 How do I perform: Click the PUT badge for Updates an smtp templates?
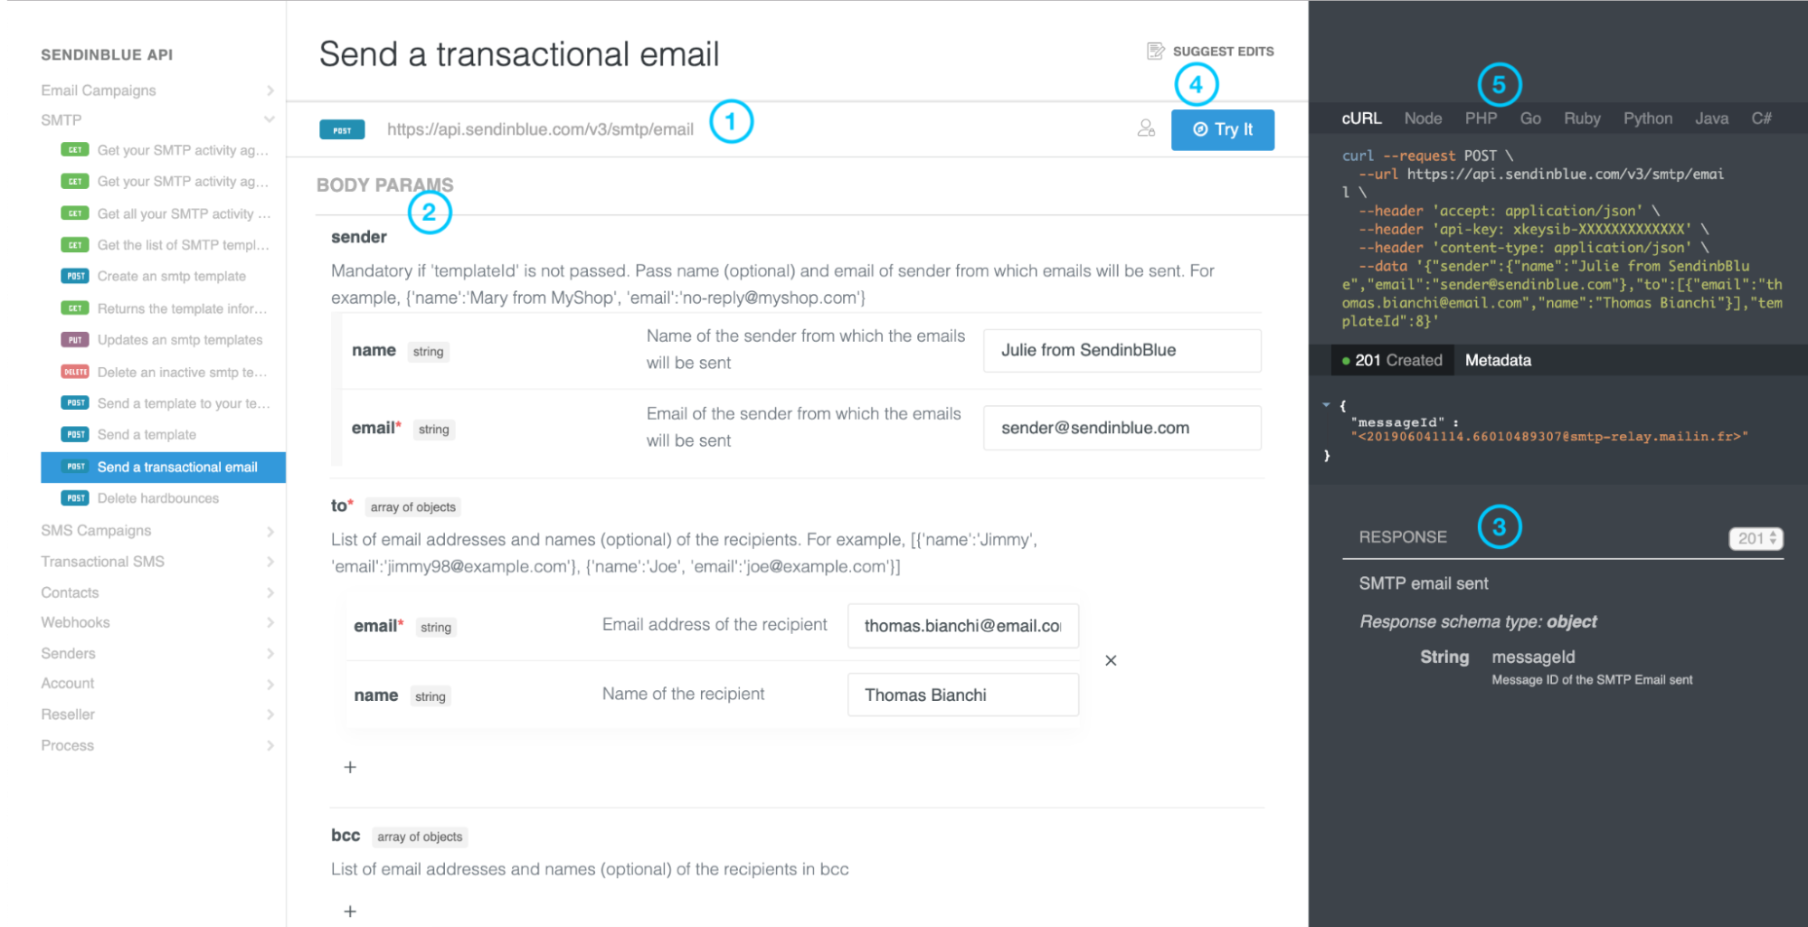[x=75, y=340]
